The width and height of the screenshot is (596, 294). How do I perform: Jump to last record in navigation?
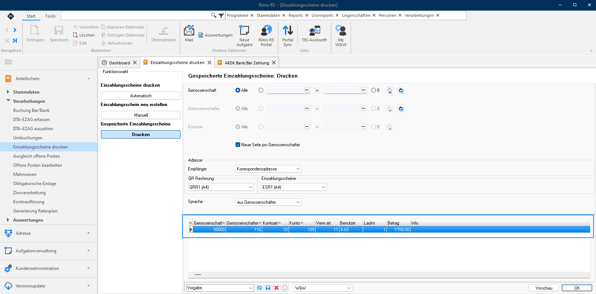click(x=15, y=41)
